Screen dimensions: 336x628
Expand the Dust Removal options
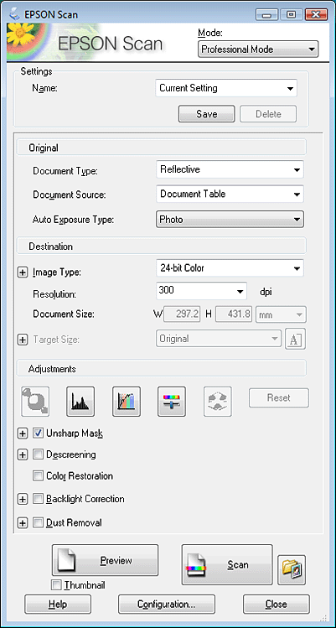click(x=23, y=522)
